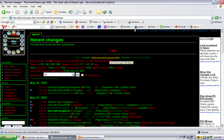Expand the 01:18 User talk:Richard1990 entry arrow

[x=31, y=90]
